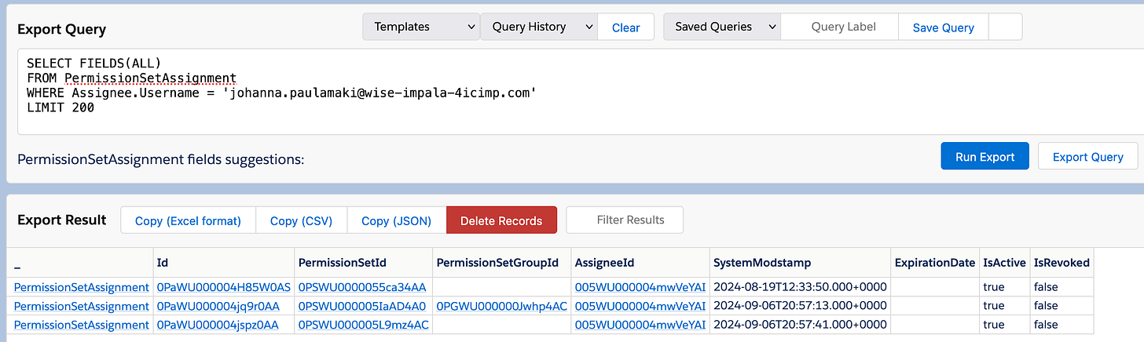This screenshot has height=342, width=1144.
Task: Click the Export Query button
Action: [1087, 157]
